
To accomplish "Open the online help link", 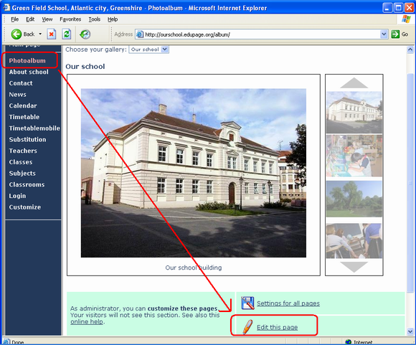I will pos(87,321).
